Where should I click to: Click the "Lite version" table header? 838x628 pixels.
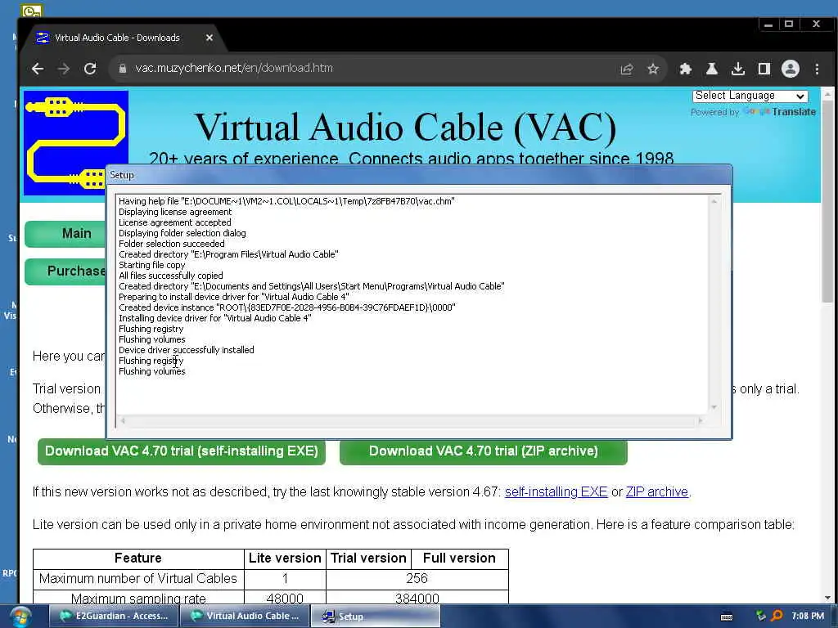[285, 558]
